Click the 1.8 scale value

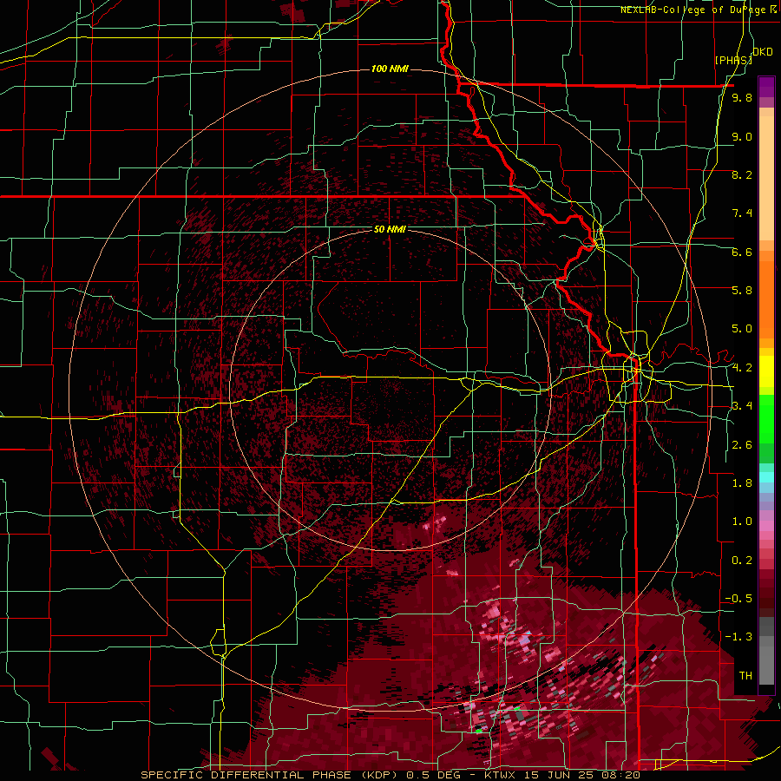pos(742,483)
